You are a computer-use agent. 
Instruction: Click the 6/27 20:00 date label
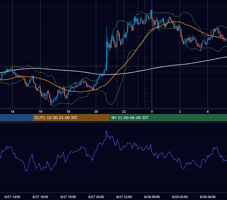pos(96,197)
